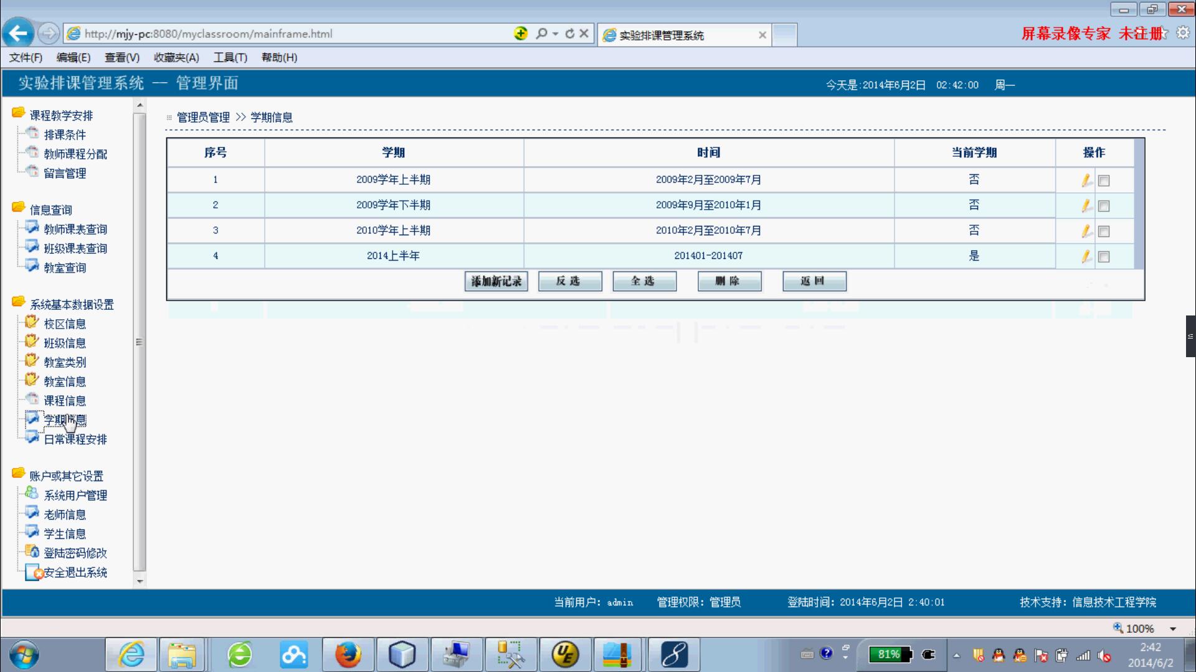
Task: Collapse the 系统基本数据设置 folder
Action: [18, 302]
